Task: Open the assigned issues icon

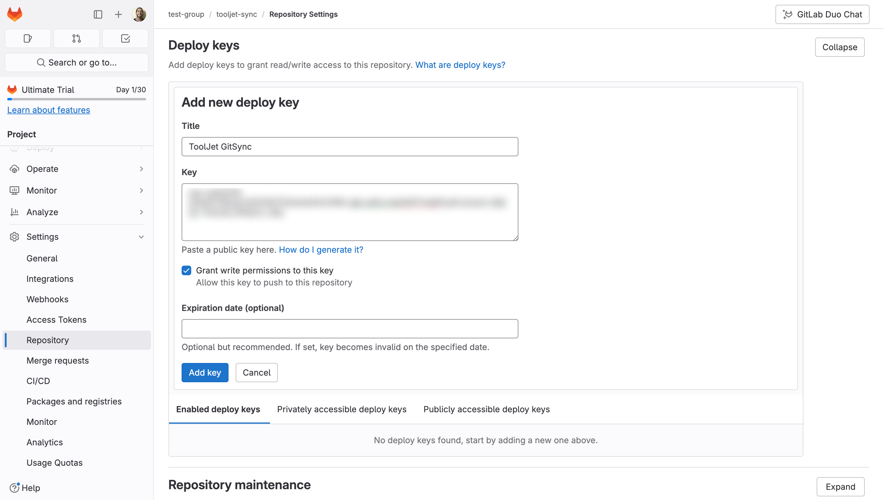Action: tap(28, 38)
